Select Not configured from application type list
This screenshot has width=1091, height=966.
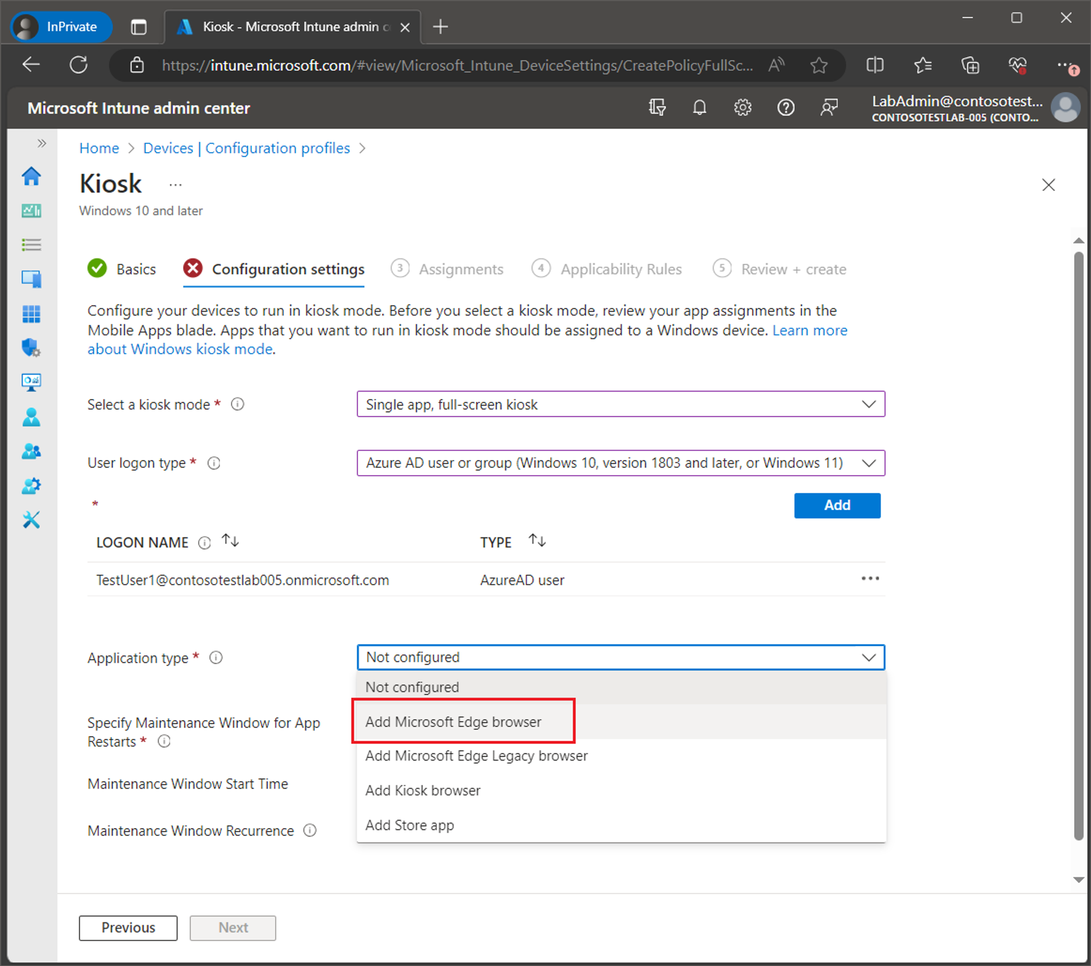click(621, 687)
